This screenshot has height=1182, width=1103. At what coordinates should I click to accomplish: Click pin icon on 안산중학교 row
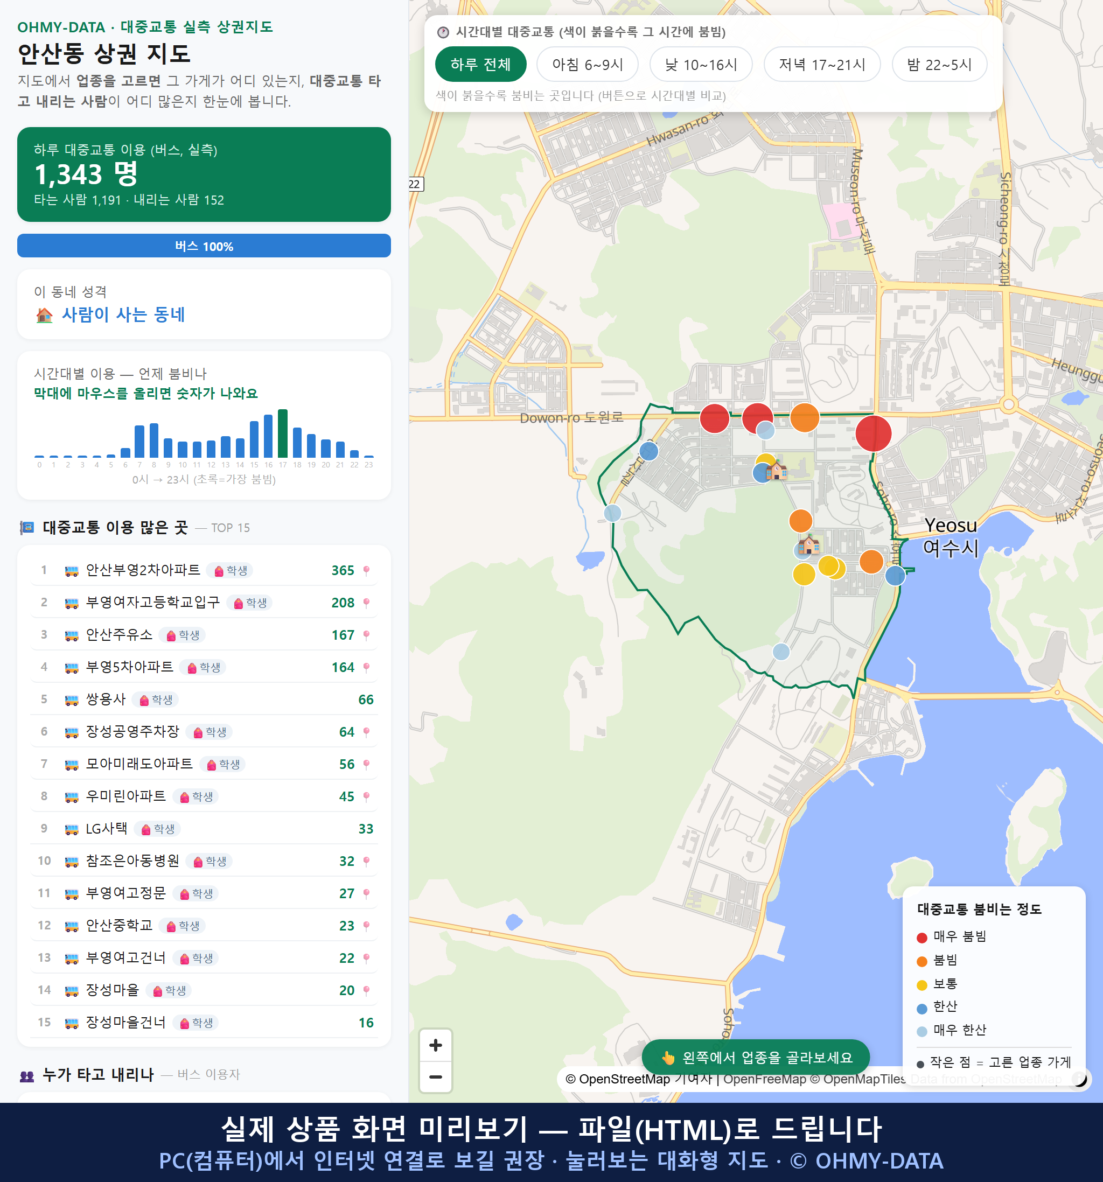[x=366, y=926]
